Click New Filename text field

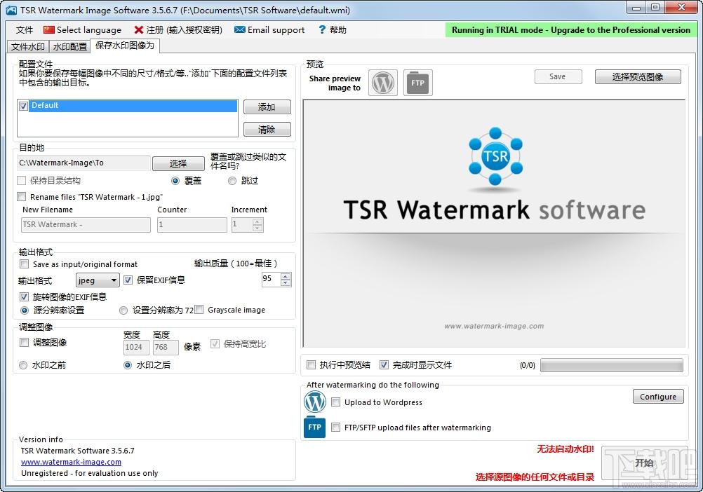[86, 225]
